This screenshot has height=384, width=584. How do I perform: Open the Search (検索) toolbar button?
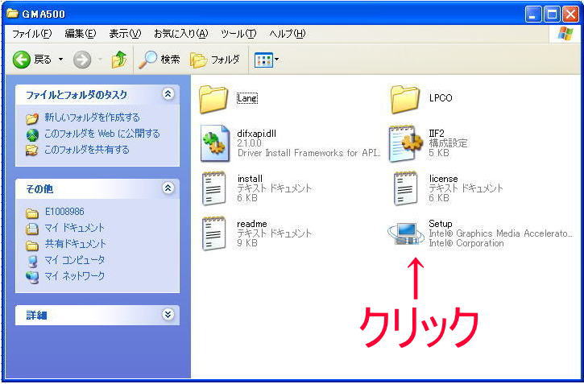pos(159,60)
